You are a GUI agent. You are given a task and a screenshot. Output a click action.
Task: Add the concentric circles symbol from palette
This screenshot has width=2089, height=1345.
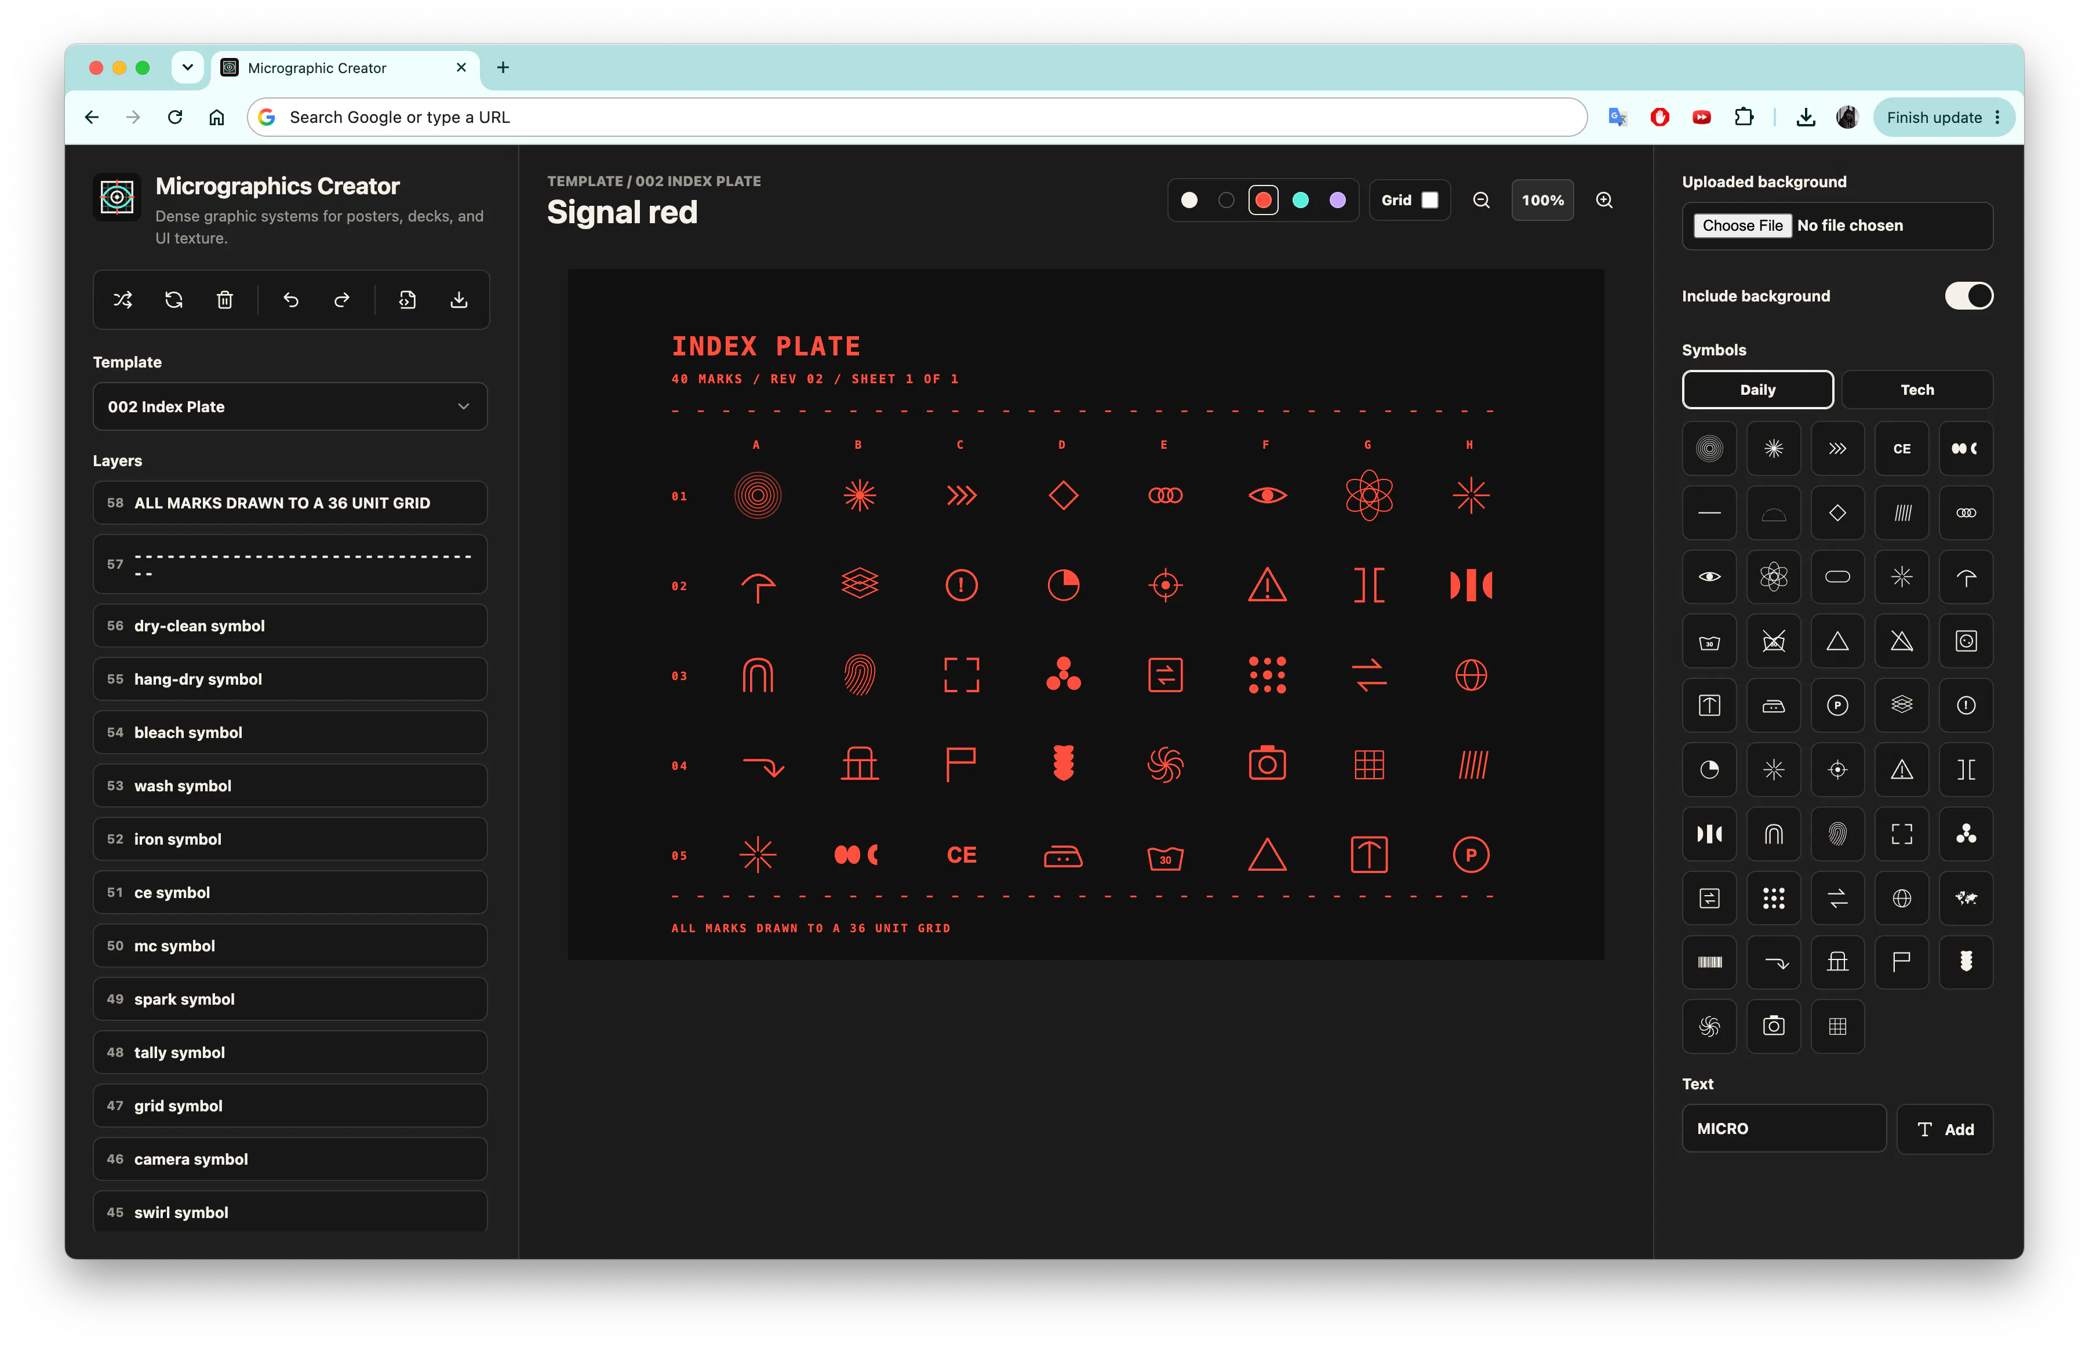1709,449
